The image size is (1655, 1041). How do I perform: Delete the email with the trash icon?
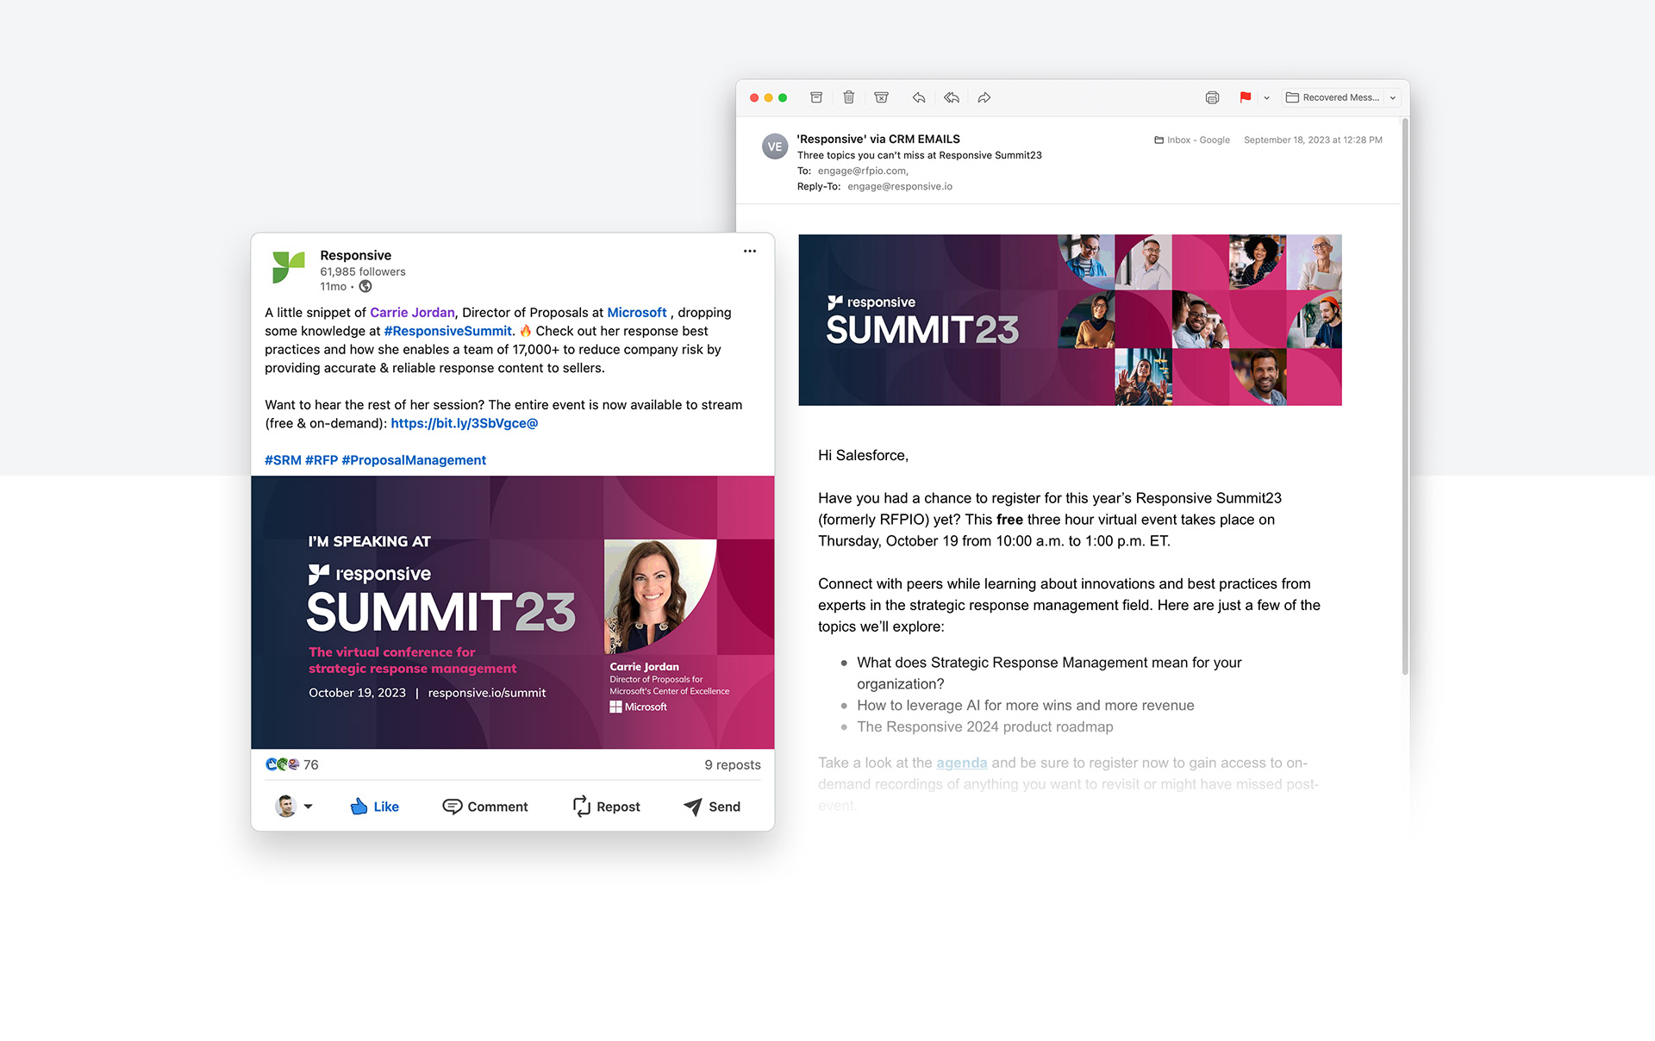[849, 97]
